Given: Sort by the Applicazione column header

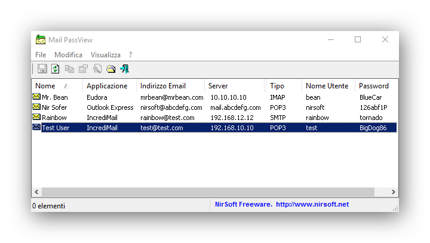Looking at the screenshot, I should click(109, 86).
